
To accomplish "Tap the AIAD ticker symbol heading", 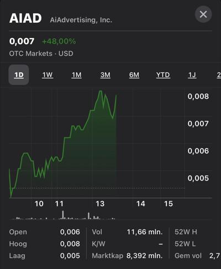I will (x=25, y=18).
